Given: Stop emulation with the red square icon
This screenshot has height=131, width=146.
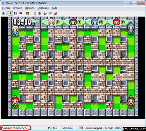Looking at the screenshot, I should [x=20, y=13].
